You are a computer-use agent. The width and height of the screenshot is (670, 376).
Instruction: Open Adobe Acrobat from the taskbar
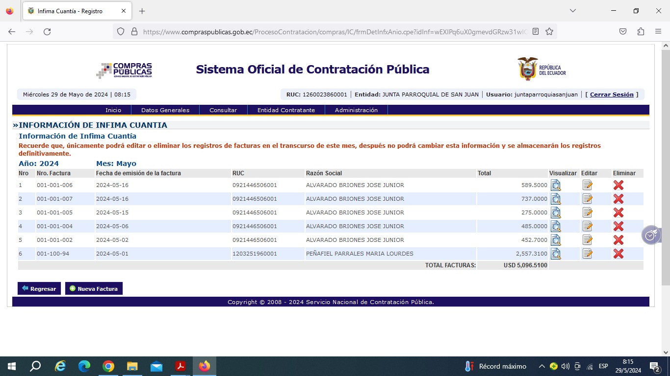[180, 366]
